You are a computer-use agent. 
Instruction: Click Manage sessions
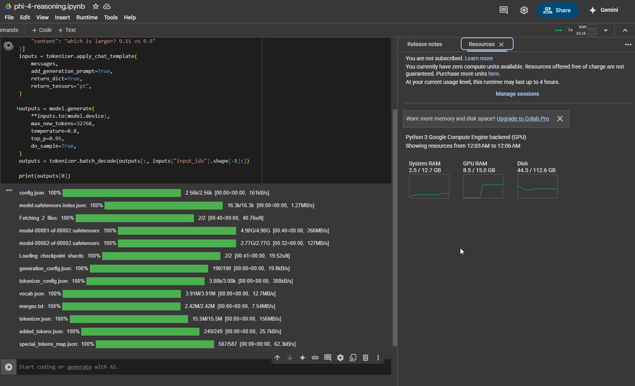click(518, 94)
